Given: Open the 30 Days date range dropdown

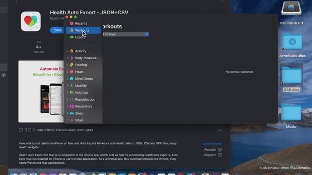Looking at the screenshot, I should click(x=126, y=35).
